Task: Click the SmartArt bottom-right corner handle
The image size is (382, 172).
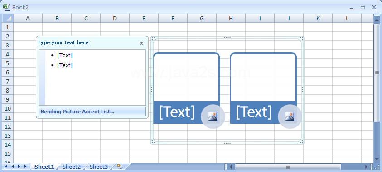Action: coord(302,142)
